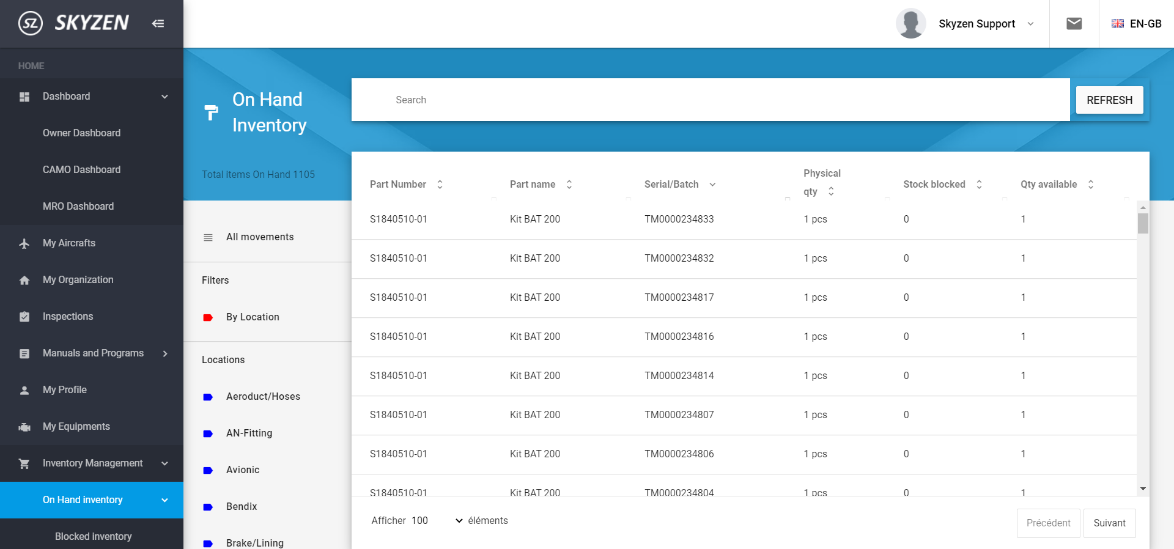
Task: Click the UK flag language icon
Action: (x=1118, y=23)
